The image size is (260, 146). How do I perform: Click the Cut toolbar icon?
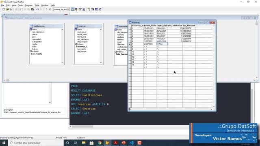click(x=25, y=9)
